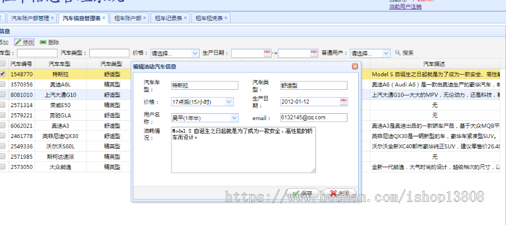Check the row 2573050 checkbox
This screenshot has height=225, width=506.
(3, 167)
